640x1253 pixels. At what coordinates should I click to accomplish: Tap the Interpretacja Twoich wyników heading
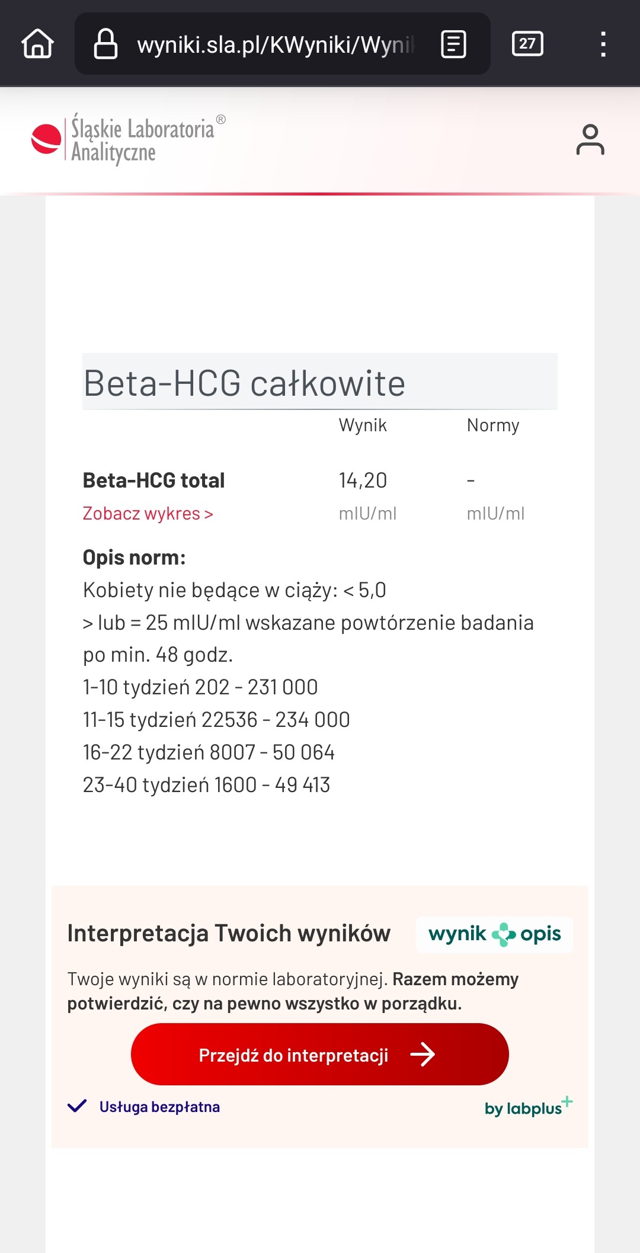click(x=229, y=933)
